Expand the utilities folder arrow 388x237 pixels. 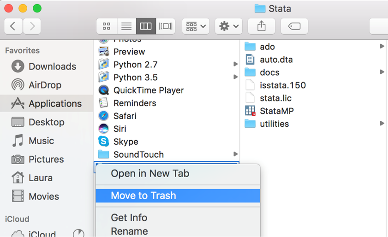click(382, 124)
